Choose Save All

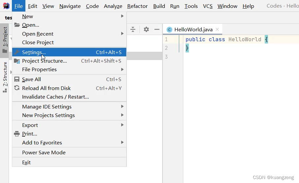pyautogui.click(x=69, y=79)
